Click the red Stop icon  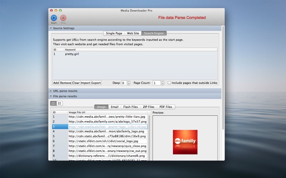(x=63, y=18)
